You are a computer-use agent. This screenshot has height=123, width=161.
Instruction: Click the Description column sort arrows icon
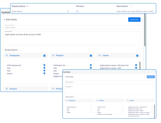click(x=131, y=6)
